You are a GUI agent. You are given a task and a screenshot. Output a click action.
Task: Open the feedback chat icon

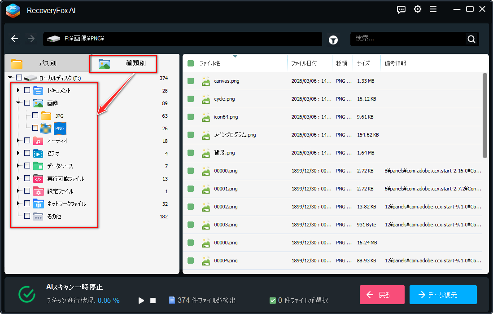pos(401,9)
